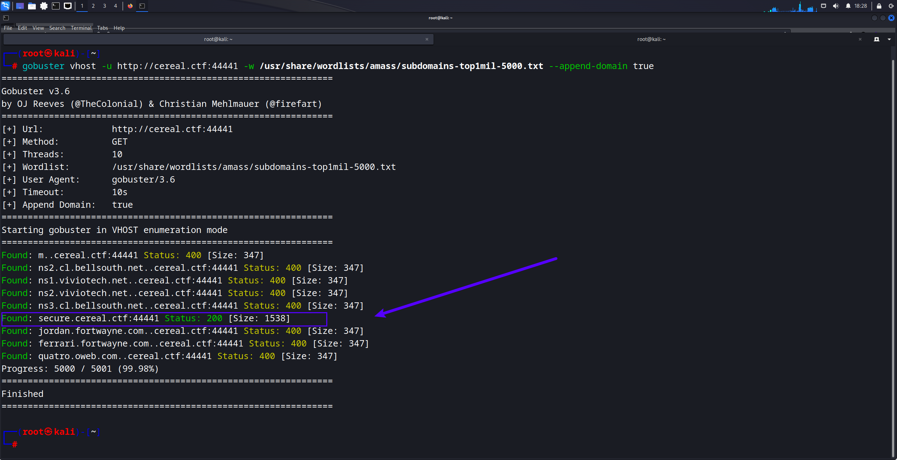897x460 pixels.
Task: Click the --append-domain flag
Action: point(588,66)
